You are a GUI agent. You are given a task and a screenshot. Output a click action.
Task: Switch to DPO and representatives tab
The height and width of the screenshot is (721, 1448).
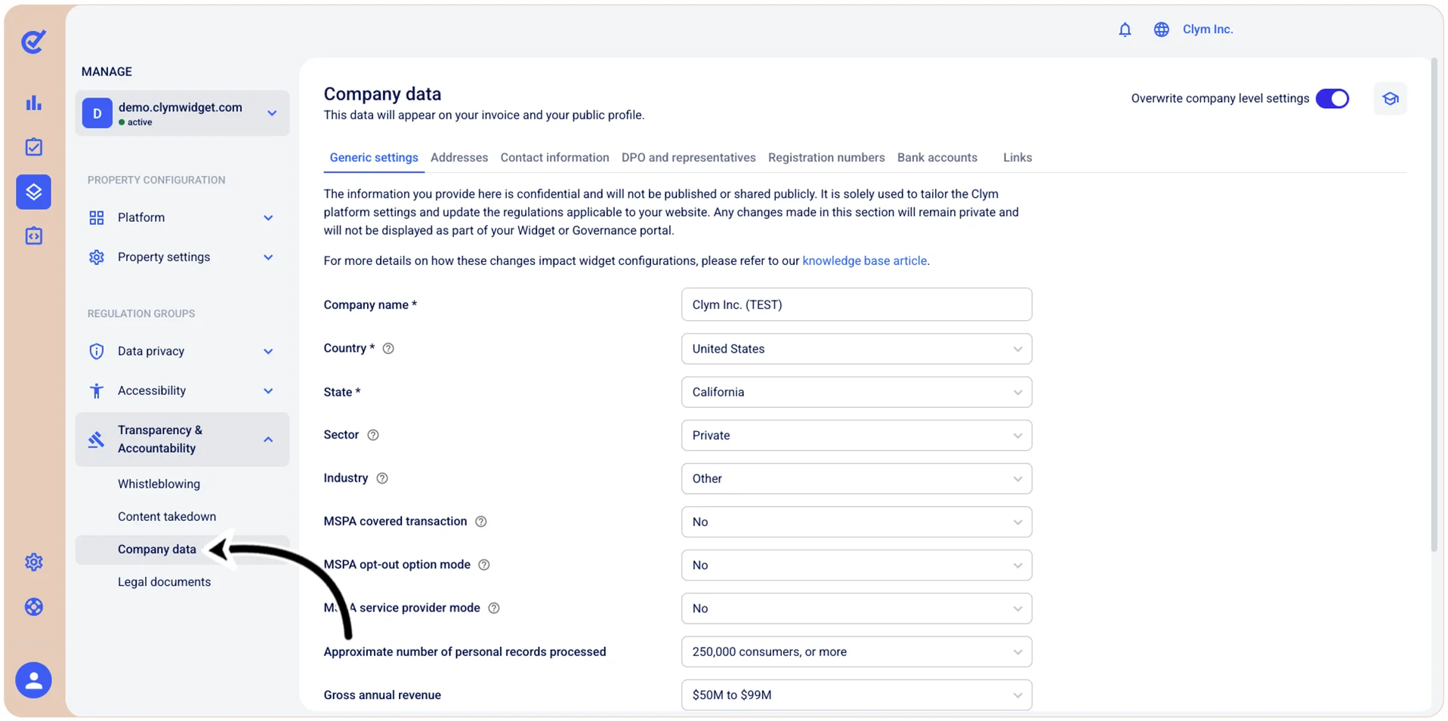coord(688,158)
